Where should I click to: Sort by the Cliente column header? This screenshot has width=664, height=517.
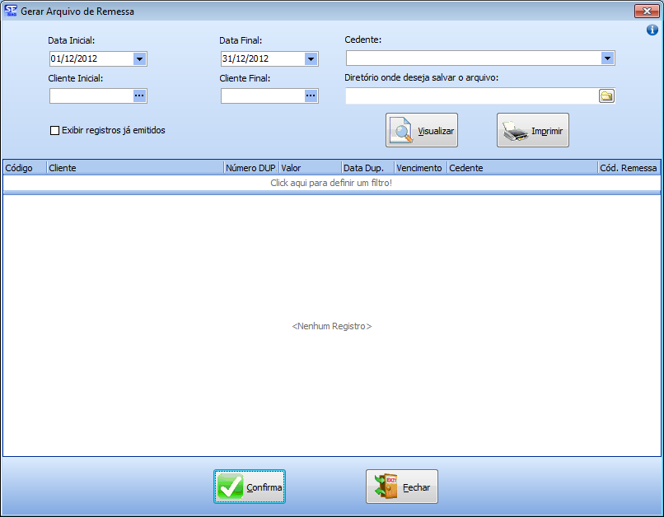134,168
